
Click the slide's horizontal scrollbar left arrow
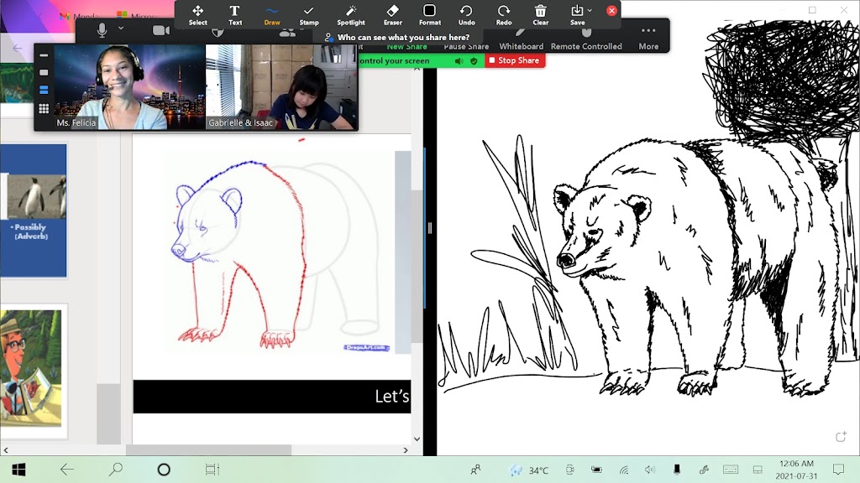pyautogui.click(x=6, y=450)
